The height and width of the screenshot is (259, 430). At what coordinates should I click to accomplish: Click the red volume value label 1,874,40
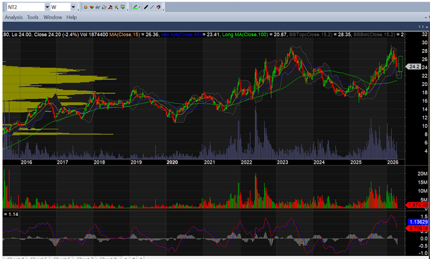(x=418, y=205)
